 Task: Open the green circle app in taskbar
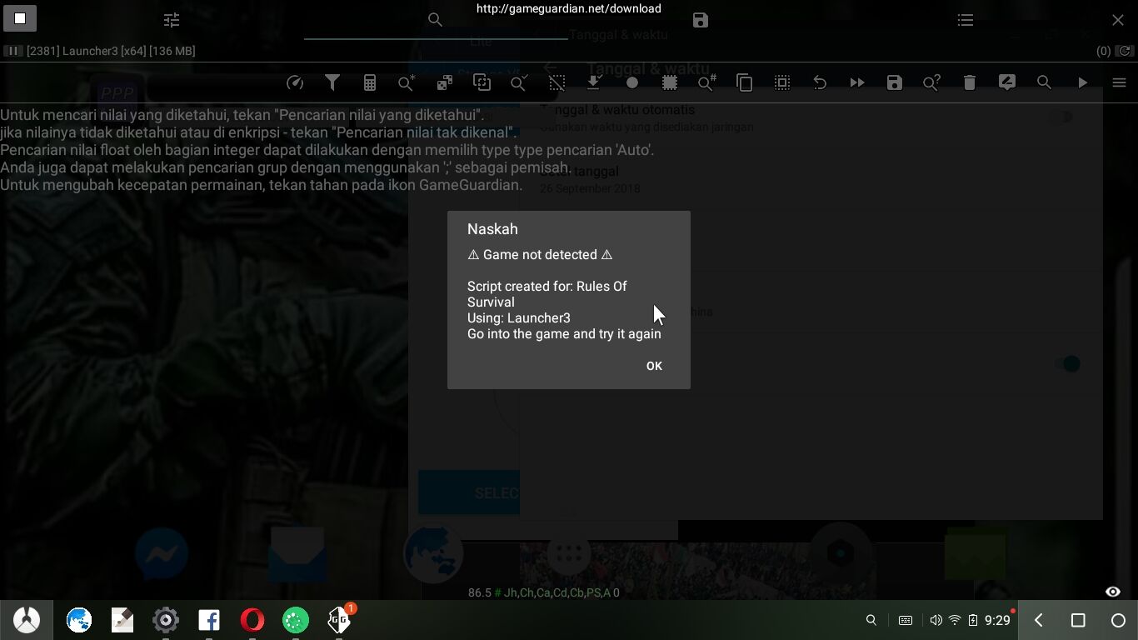tap(296, 620)
